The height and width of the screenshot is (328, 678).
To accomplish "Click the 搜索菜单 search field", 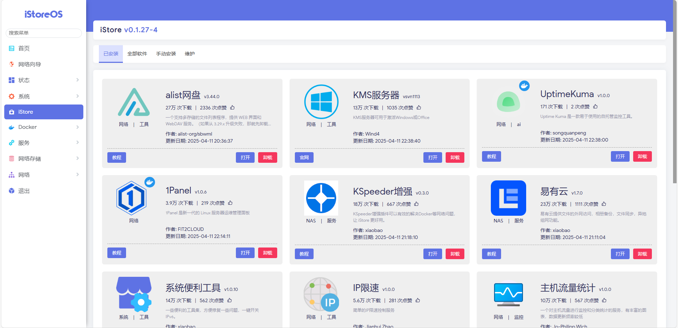I will pyautogui.click(x=44, y=33).
